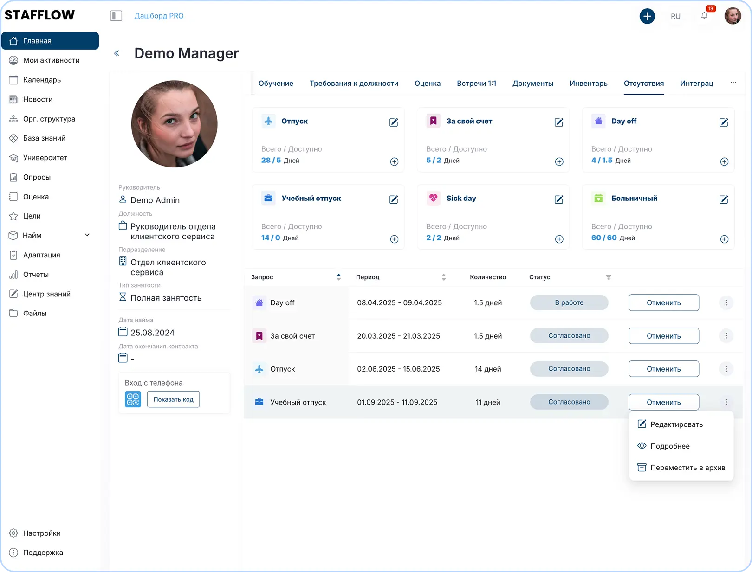Sort the table by Запрос column
The width and height of the screenshot is (752, 572).
(338, 277)
